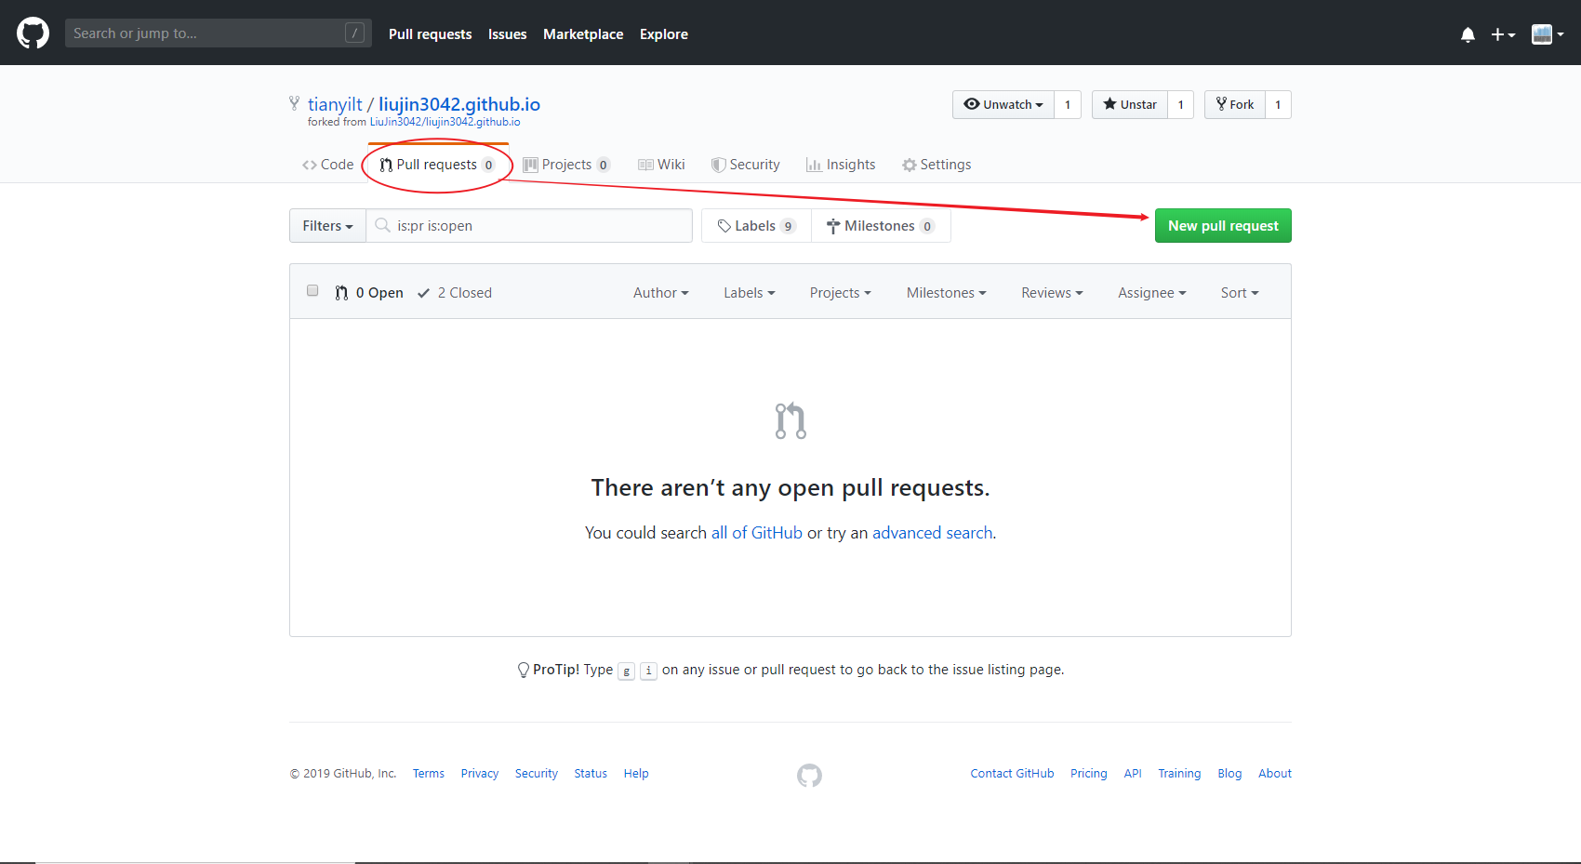Expand the Sort dropdown
Screen dimensions: 1581x864
pyautogui.click(x=1240, y=293)
